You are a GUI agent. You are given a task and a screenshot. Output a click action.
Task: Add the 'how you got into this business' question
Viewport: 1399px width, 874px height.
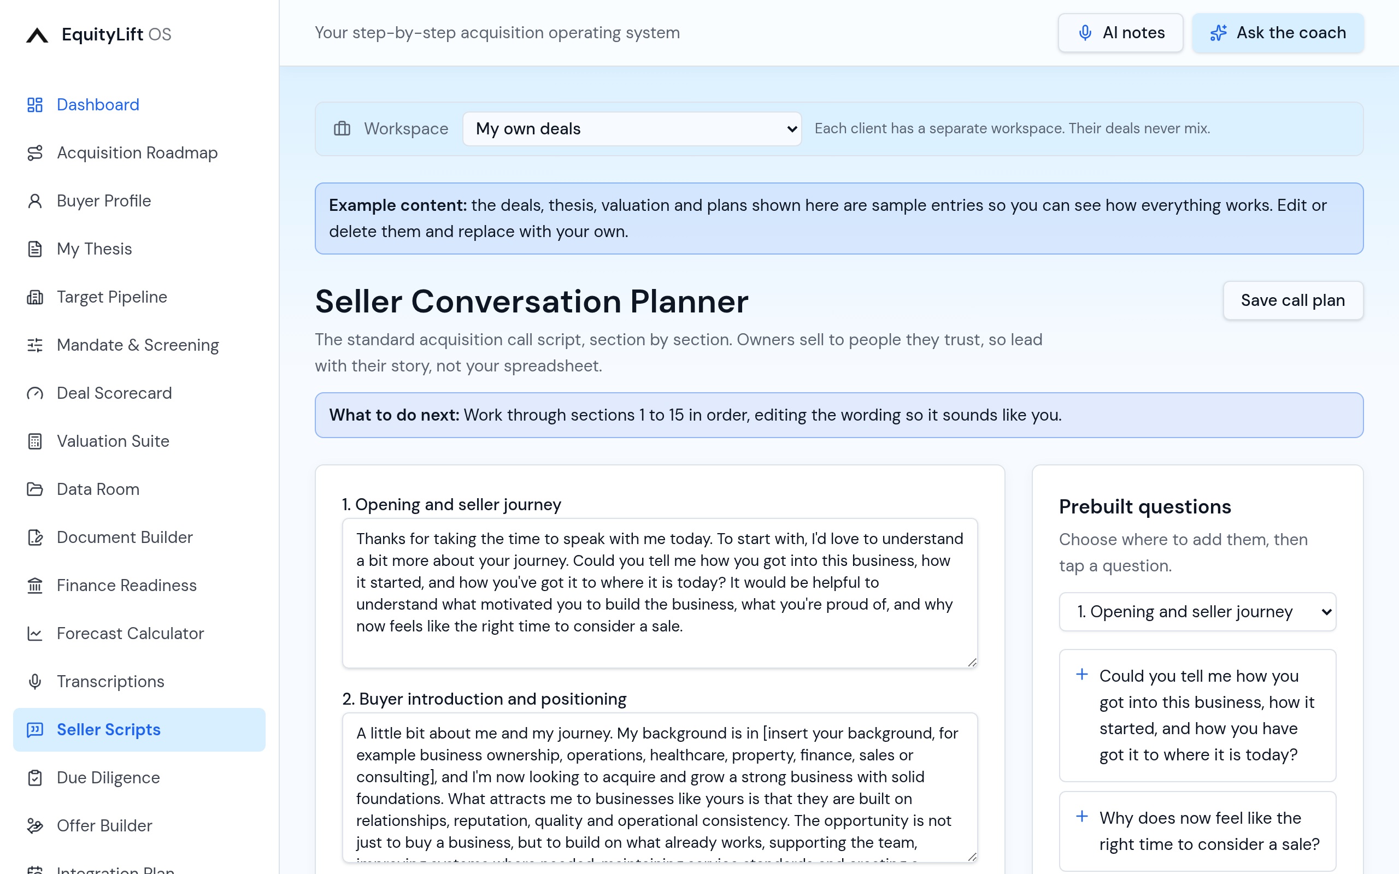(1197, 716)
